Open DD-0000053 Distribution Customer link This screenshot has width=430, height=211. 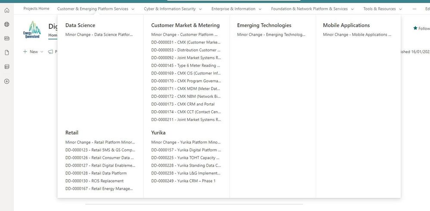point(186,50)
